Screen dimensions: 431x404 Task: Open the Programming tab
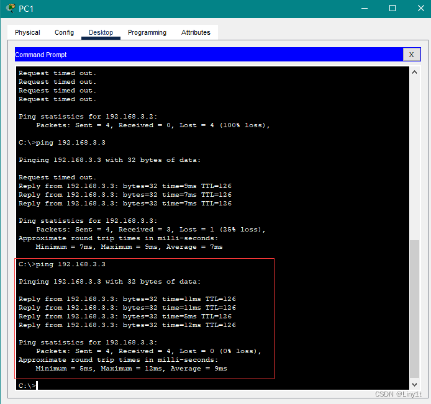147,32
